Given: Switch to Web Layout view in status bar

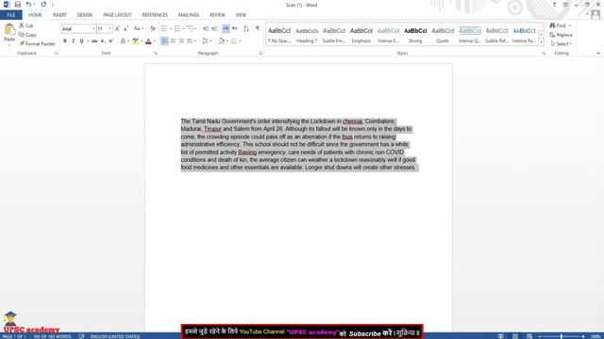Looking at the screenshot, I should click(529, 336).
